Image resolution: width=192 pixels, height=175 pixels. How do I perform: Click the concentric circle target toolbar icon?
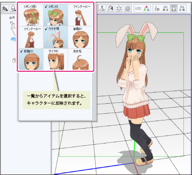(127, 8)
